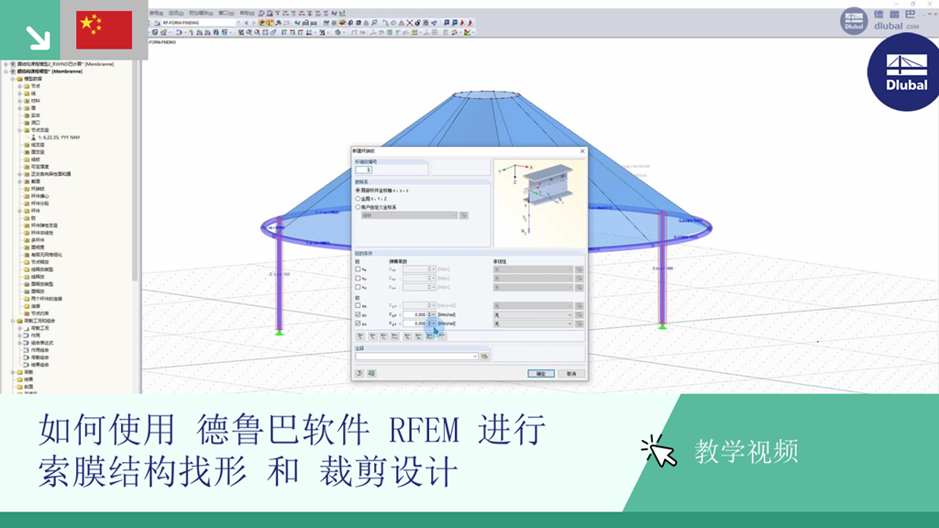The image size is (939, 528).
Task: Open the RF-FORM-FINDING module dropdown
Action: [238, 23]
